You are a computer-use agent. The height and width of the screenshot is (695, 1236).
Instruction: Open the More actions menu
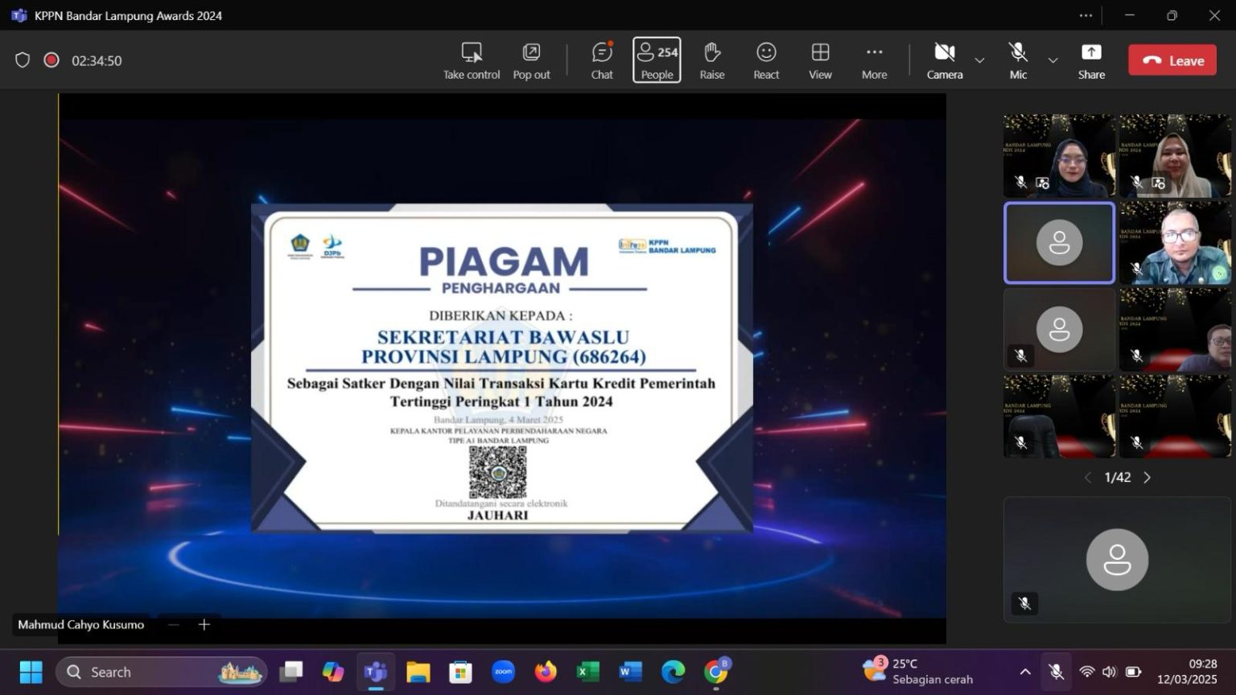pos(874,60)
